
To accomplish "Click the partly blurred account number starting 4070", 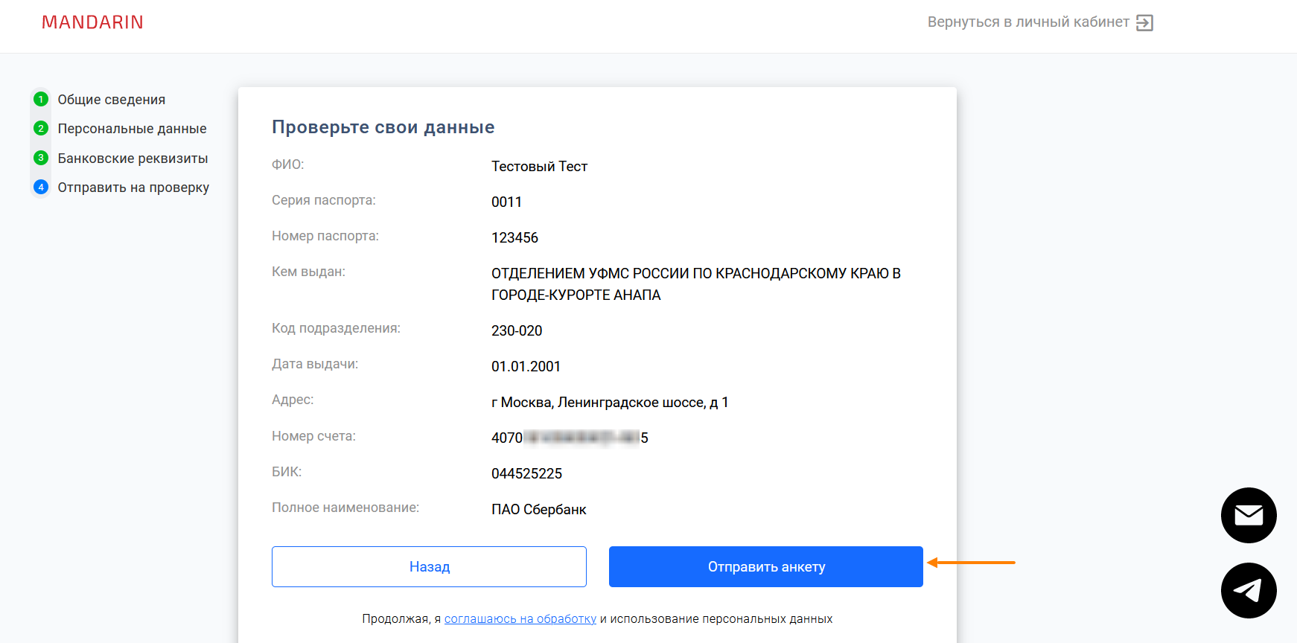I will tap(570, 438).
